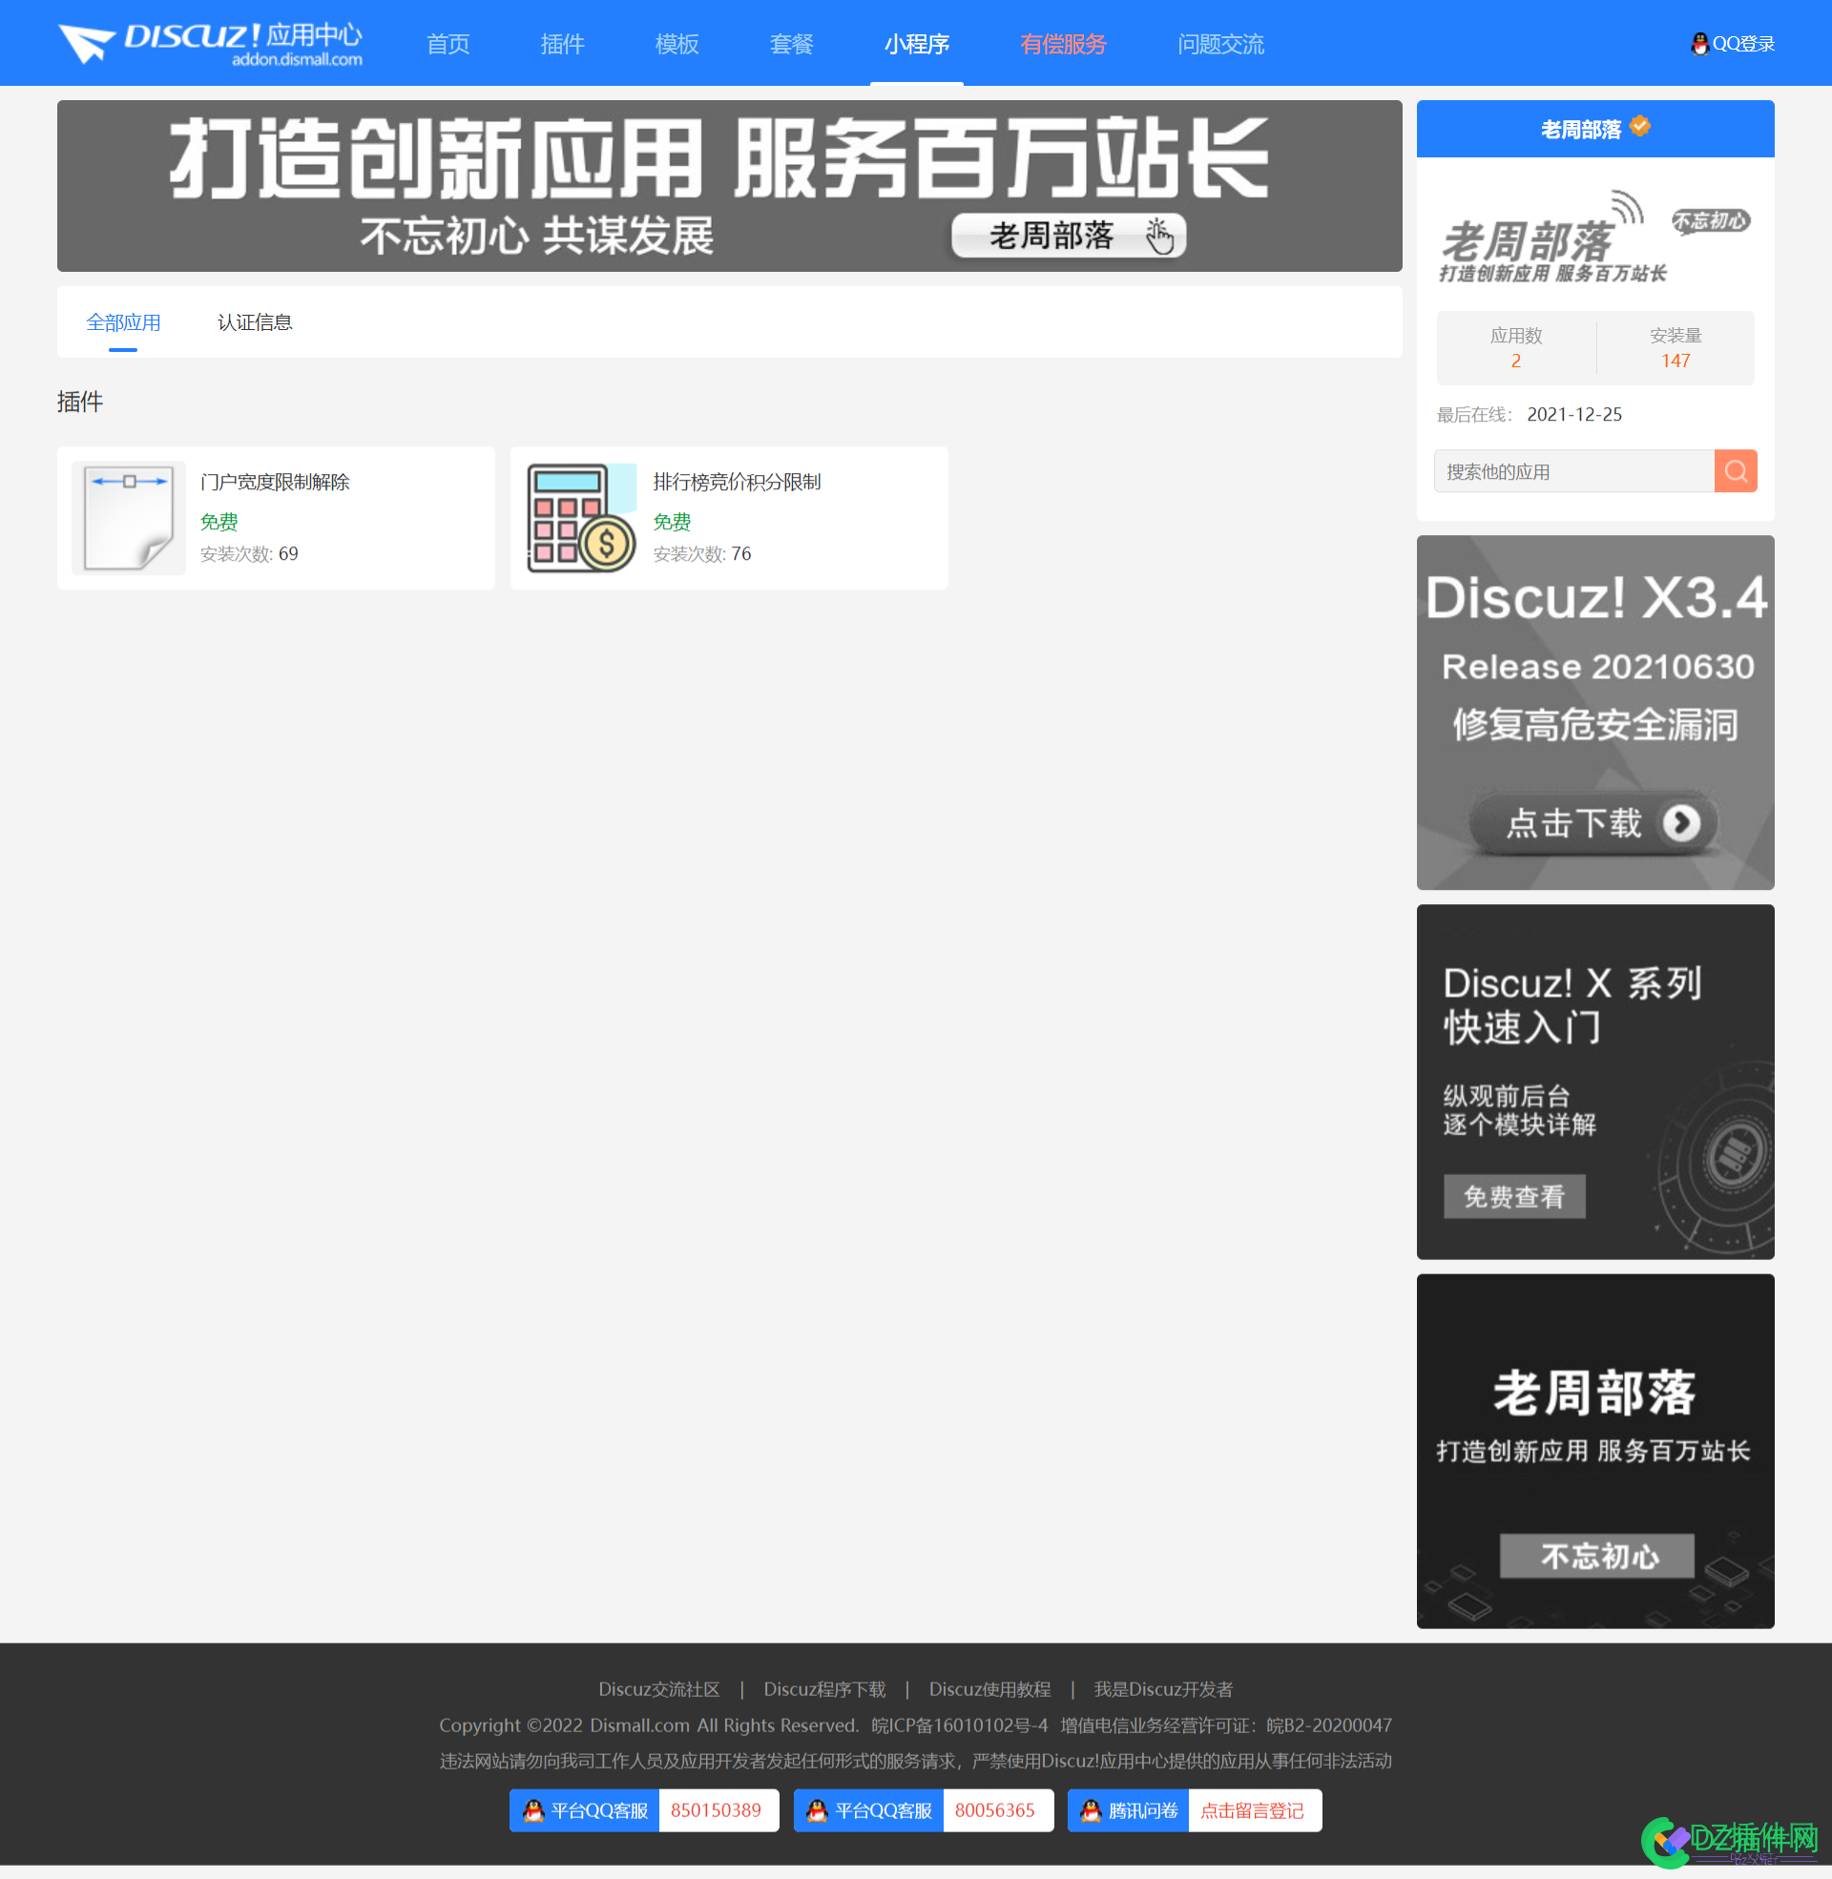Click the 不忘初心 button on 老周部落 banner

pos(1597,1556)
